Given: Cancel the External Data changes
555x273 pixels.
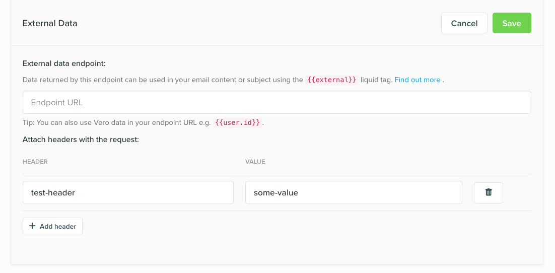Looking at the screenshot, I should pos(464,23).
